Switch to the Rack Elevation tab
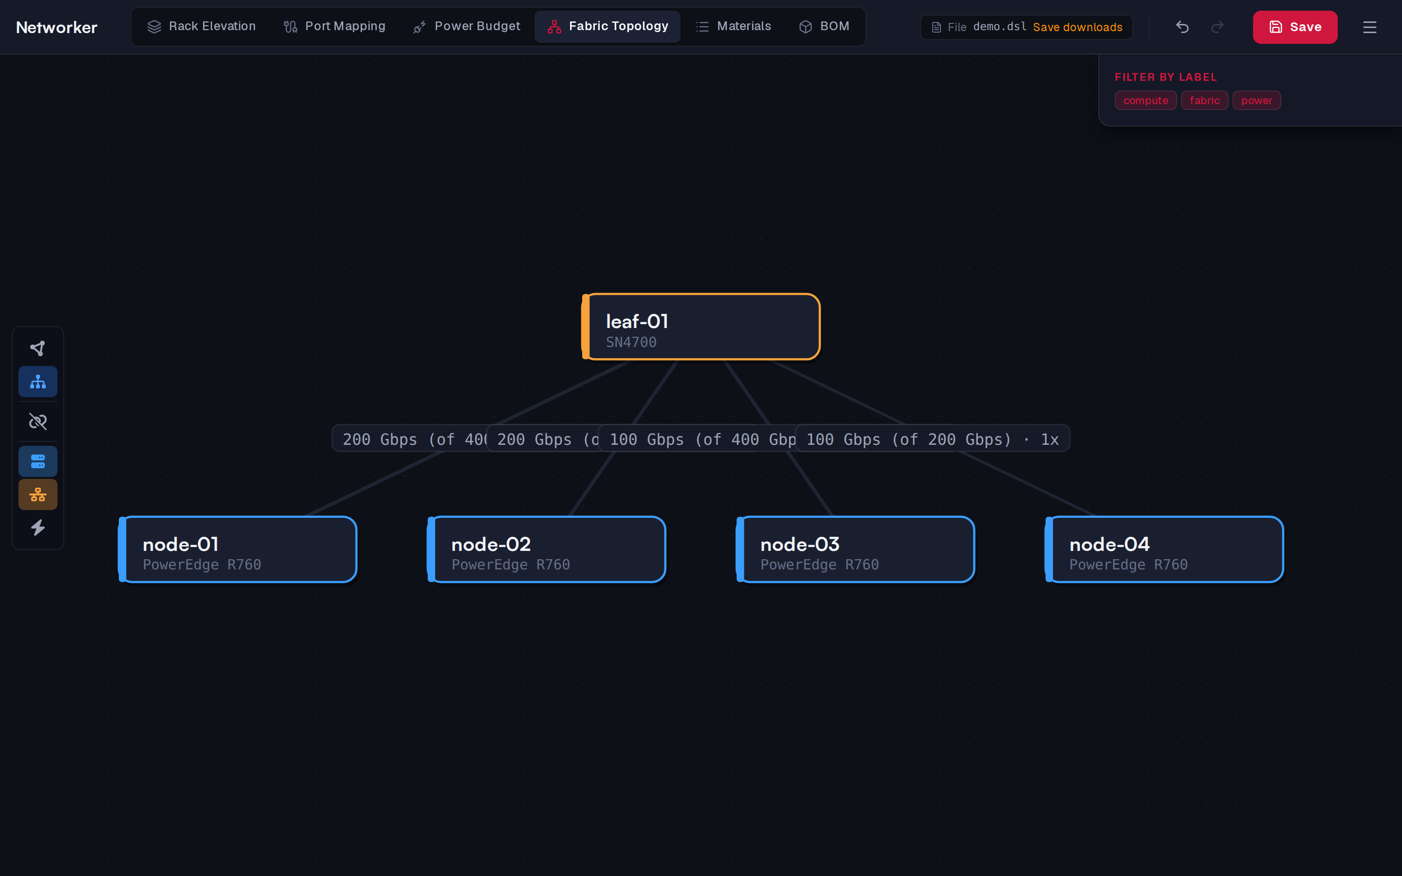1402x876 pixels. 202,27
